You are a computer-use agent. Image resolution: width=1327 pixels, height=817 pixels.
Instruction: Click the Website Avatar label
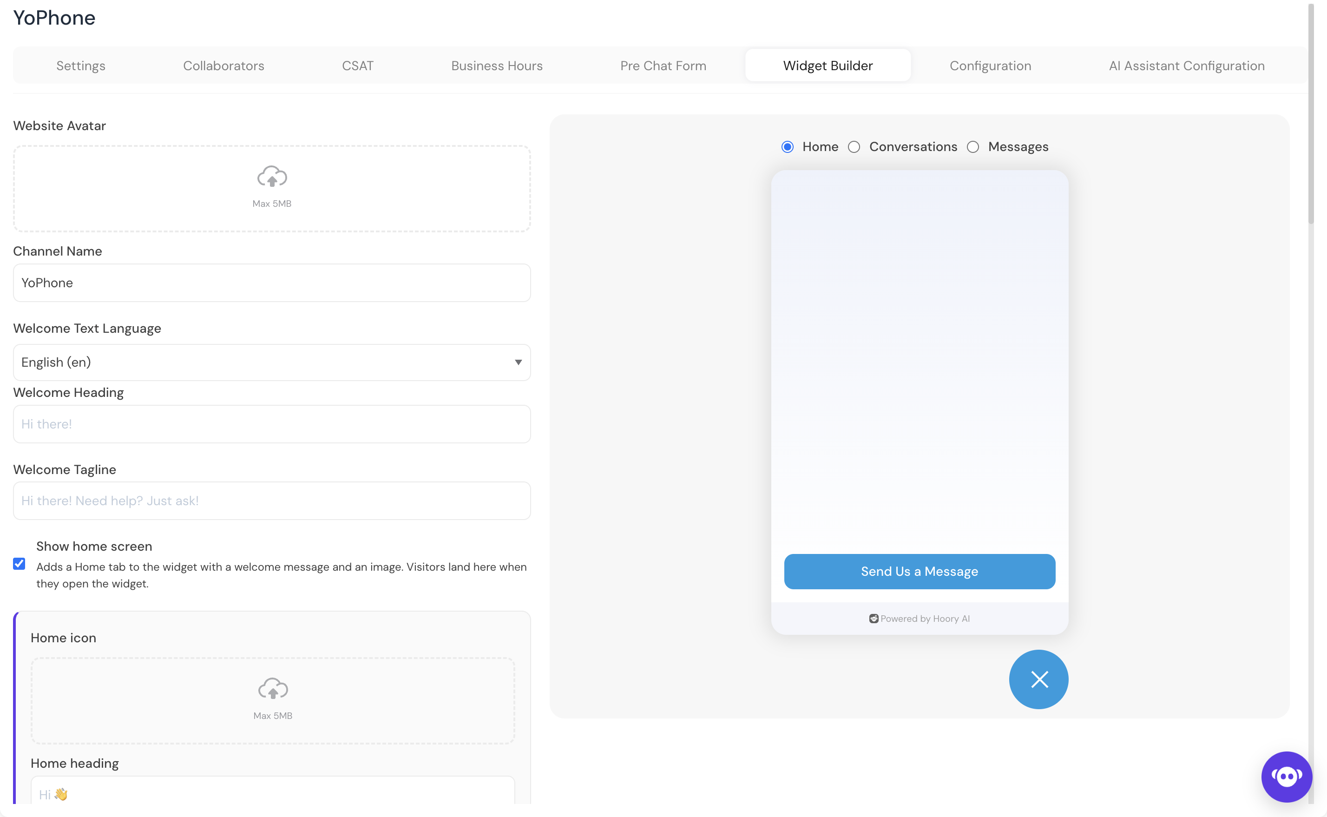(x=59, y=126)
